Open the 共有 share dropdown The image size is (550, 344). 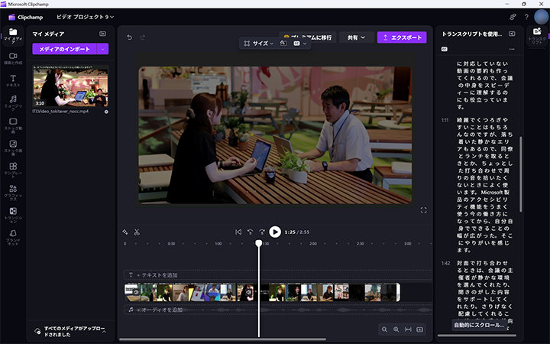point(357,37)
